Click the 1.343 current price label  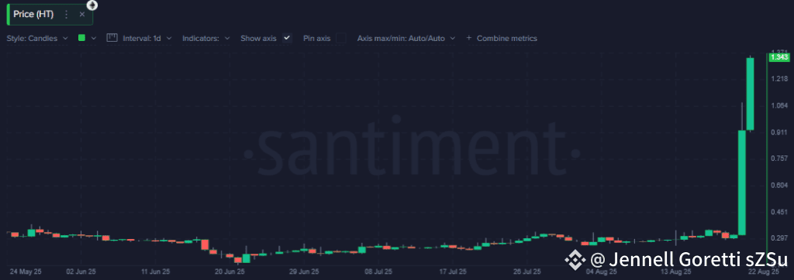pyautogui.click(x=779, y=57)
